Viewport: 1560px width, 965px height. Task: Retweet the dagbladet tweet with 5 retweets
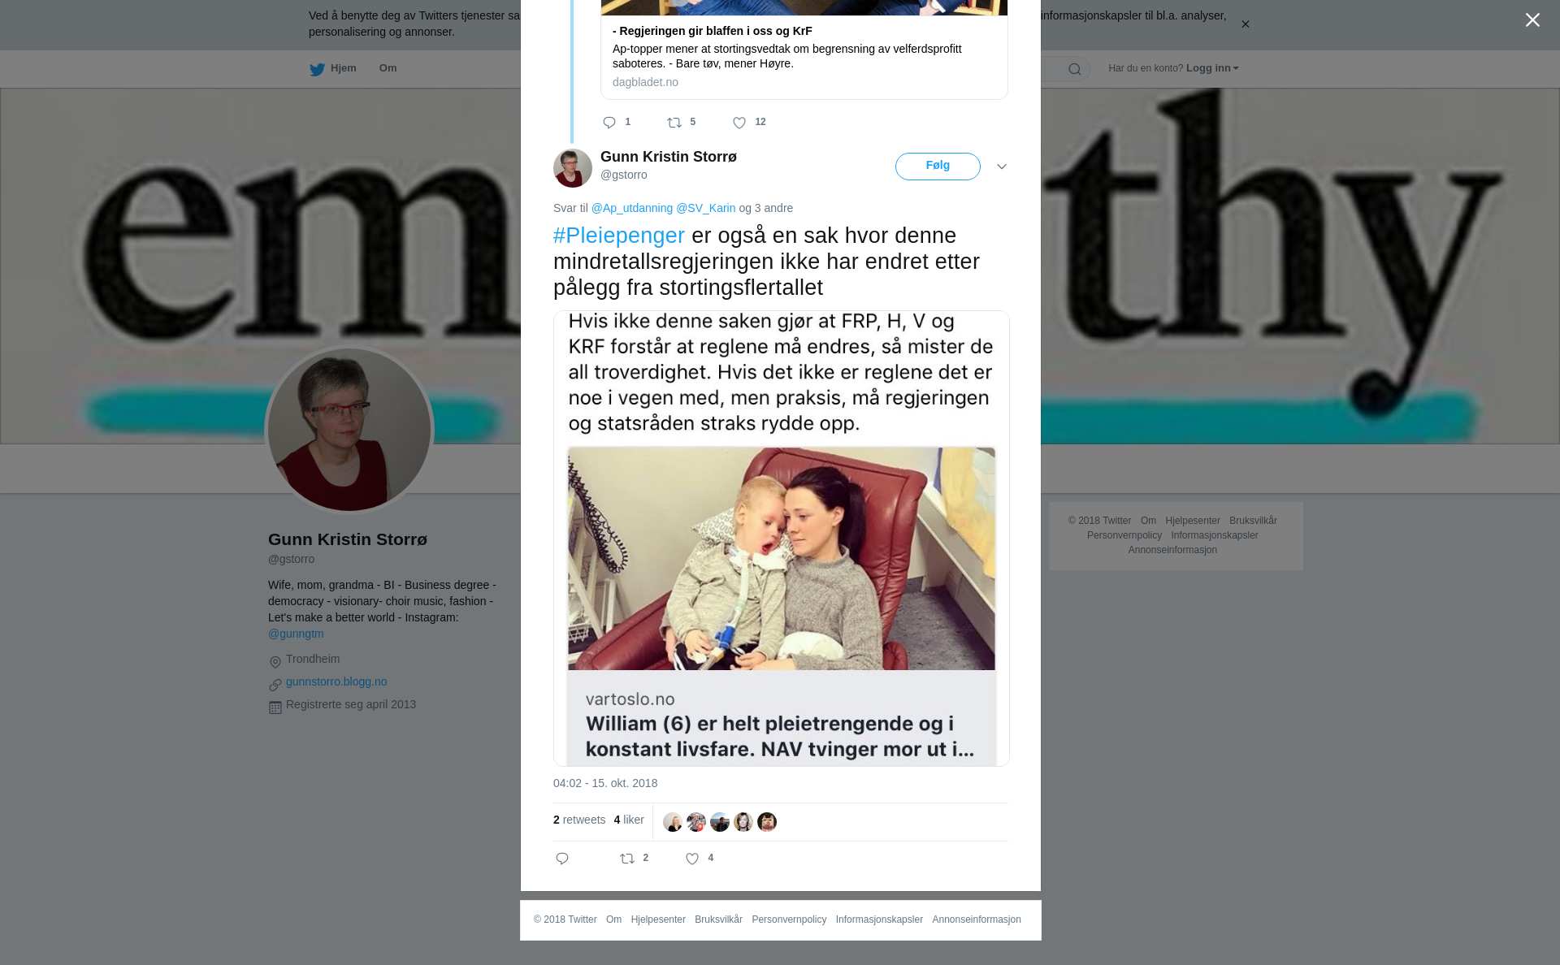[674, 123]
